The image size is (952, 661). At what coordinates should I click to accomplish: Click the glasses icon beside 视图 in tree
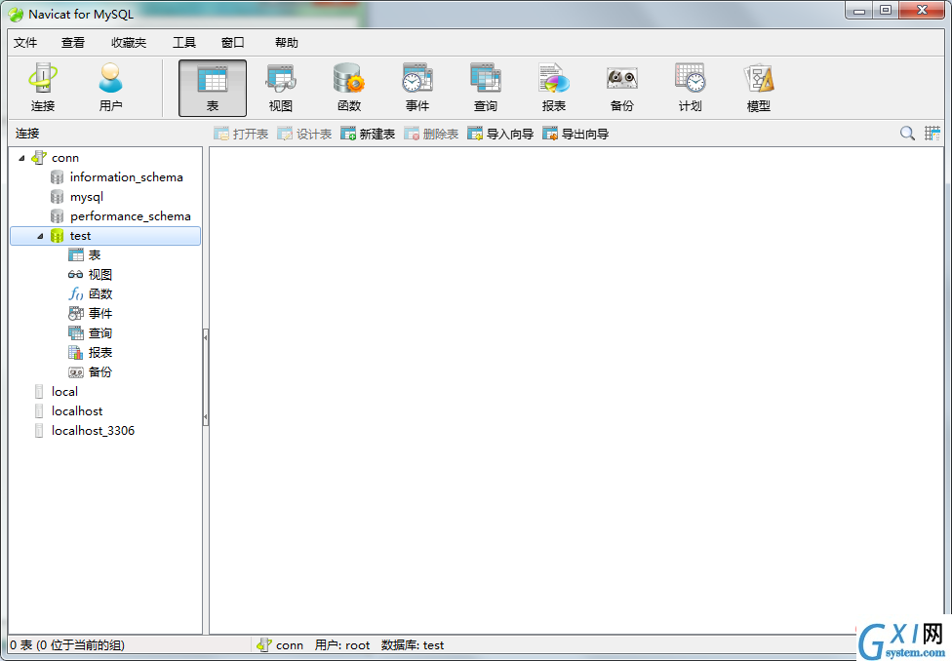pyautogui.click(x=76, y=274)
